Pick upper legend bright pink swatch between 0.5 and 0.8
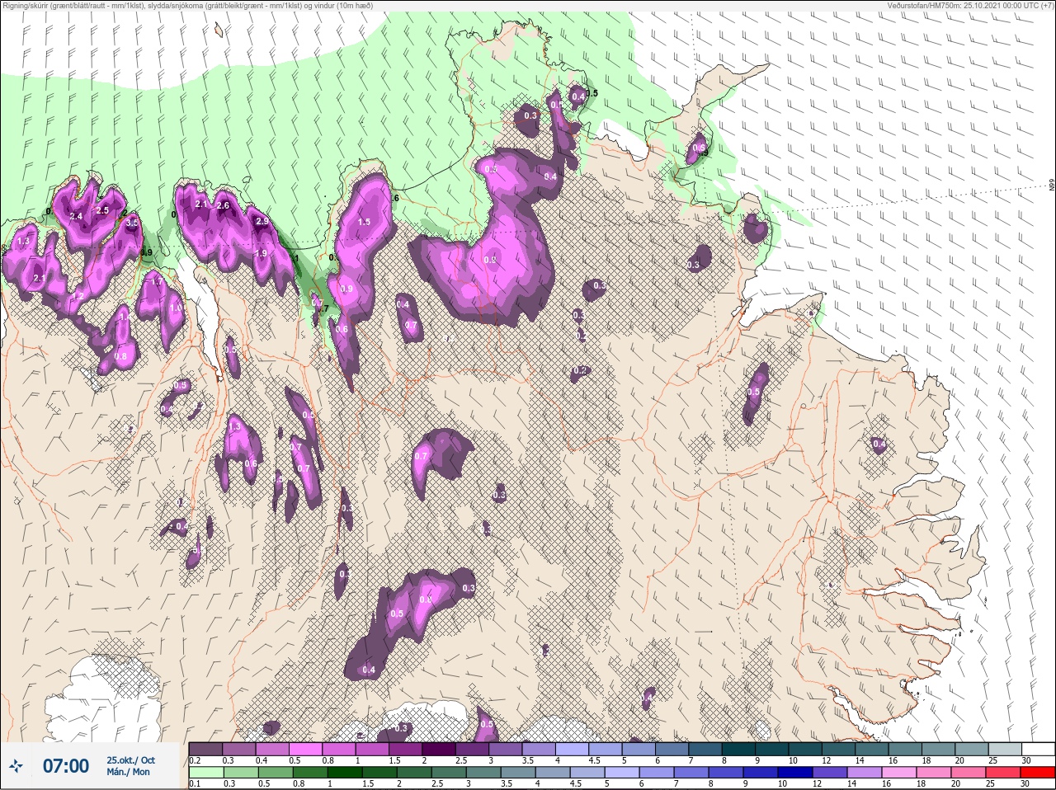Image resolution: width=1056 pixels, height=790 pixels. [305, 750]
